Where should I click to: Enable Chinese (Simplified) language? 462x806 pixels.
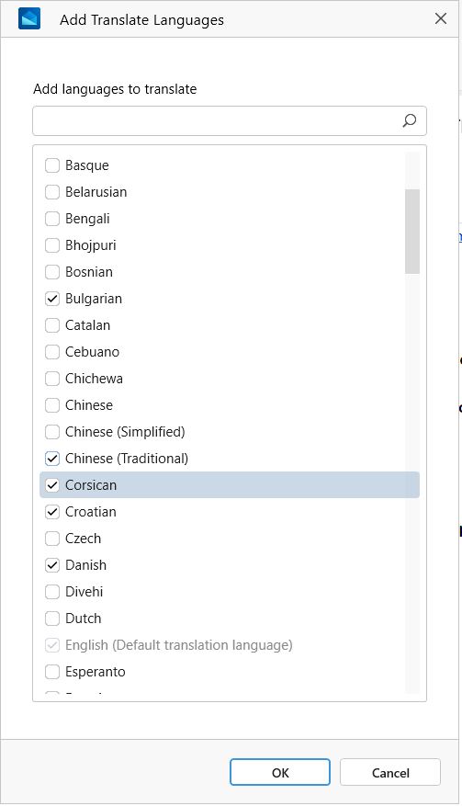(52, 431)
